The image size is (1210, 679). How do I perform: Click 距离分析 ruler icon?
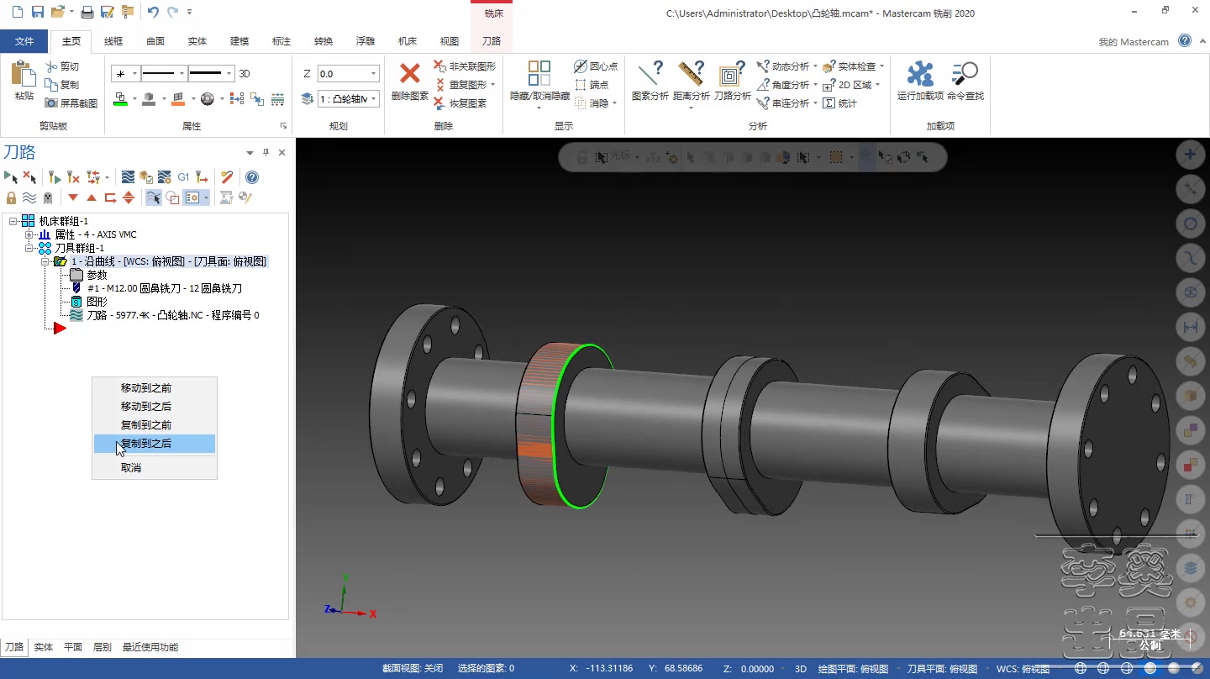(691, 73)
